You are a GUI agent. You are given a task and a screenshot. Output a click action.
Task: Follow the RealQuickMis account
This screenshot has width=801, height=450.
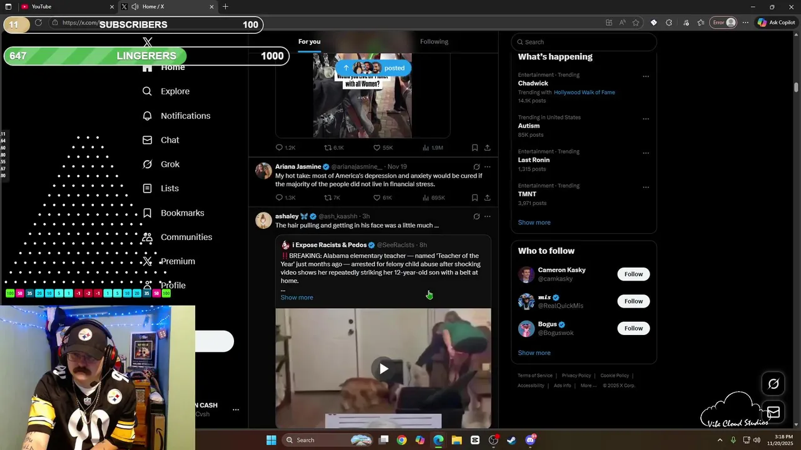pyautogui.click(x=633, y=301)
